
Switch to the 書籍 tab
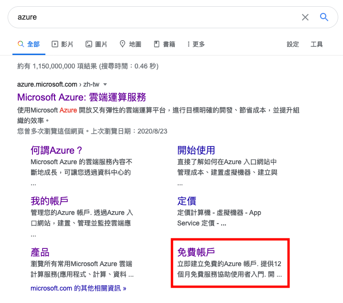pos(164,45)
